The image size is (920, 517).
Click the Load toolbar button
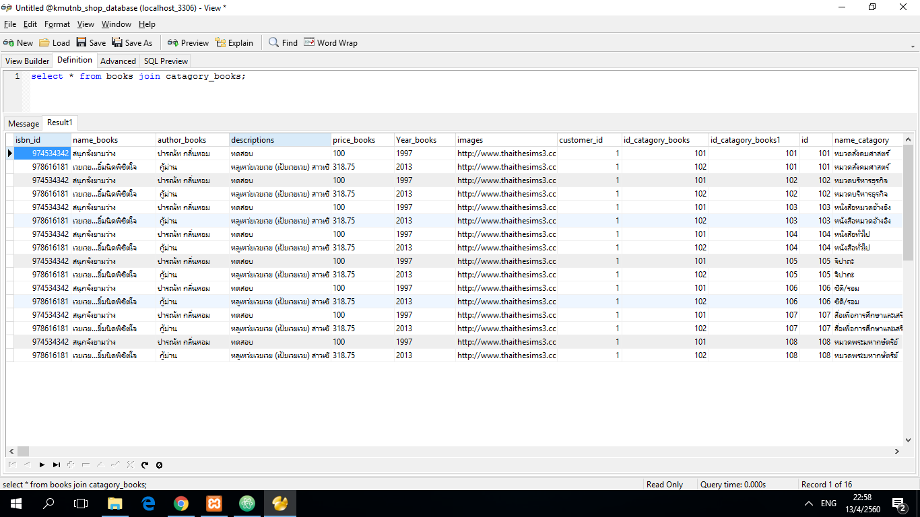55,42
